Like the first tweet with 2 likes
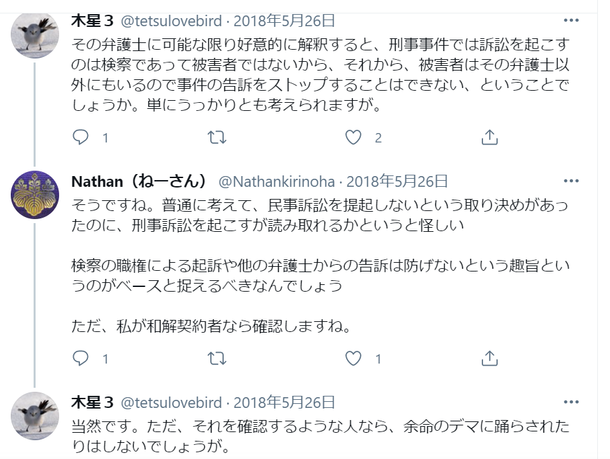The width and height of the screenshot is (610, 459). coord(353,138)
